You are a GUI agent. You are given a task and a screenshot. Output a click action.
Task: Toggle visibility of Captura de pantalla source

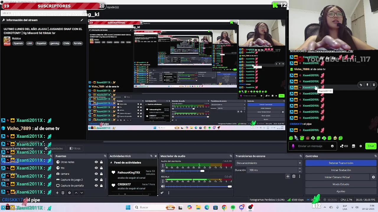pos(96,185)
